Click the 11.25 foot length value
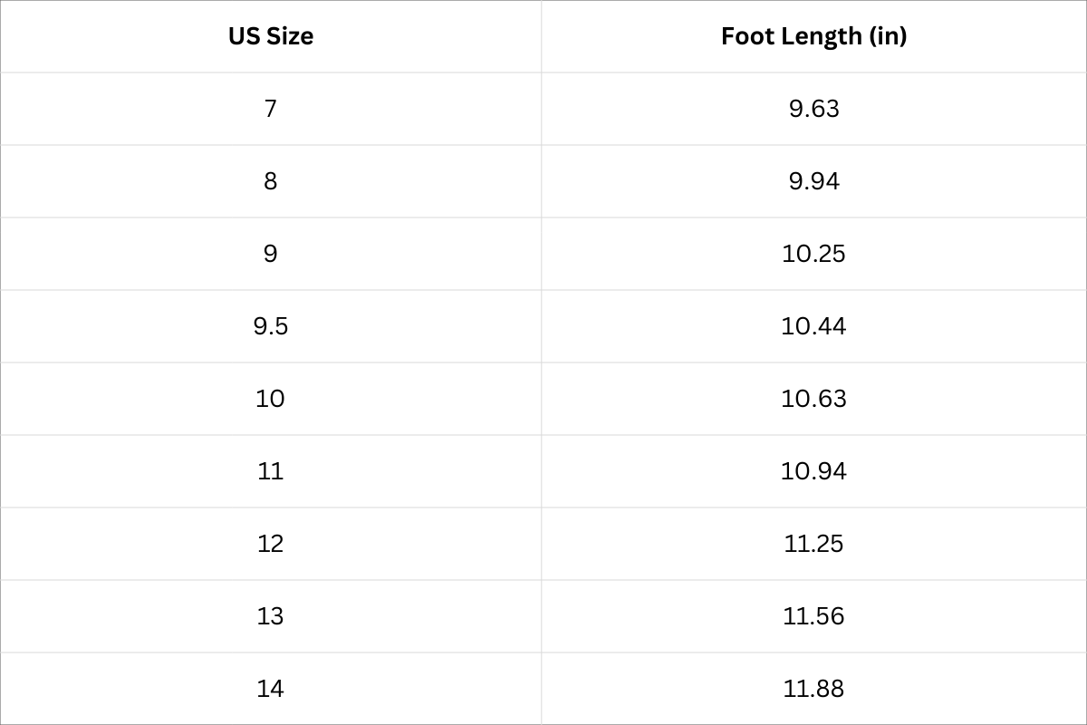The width and height of the screenshot is (1087, 725). (x=813, y=544)
